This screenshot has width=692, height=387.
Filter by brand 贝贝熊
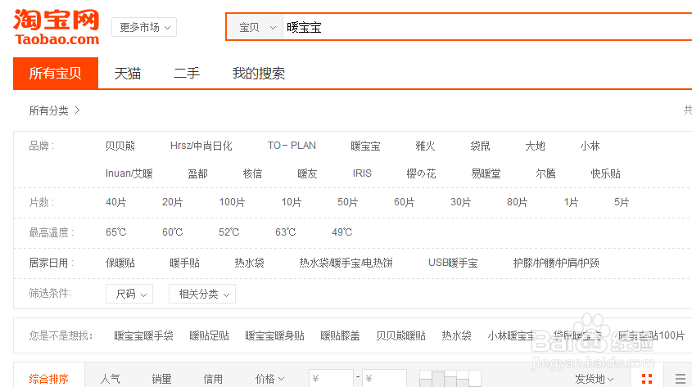[120, 146]
